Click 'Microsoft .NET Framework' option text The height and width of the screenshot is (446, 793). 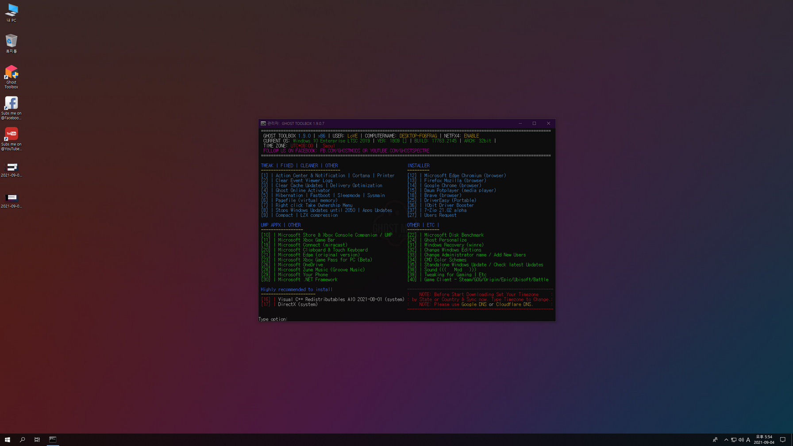coord(308,280)
